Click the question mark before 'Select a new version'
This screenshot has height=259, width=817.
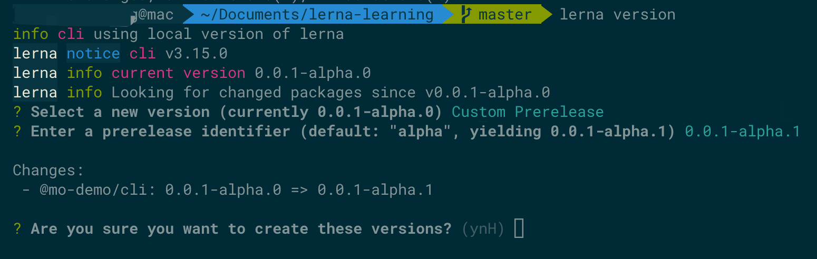pos(18,112)
